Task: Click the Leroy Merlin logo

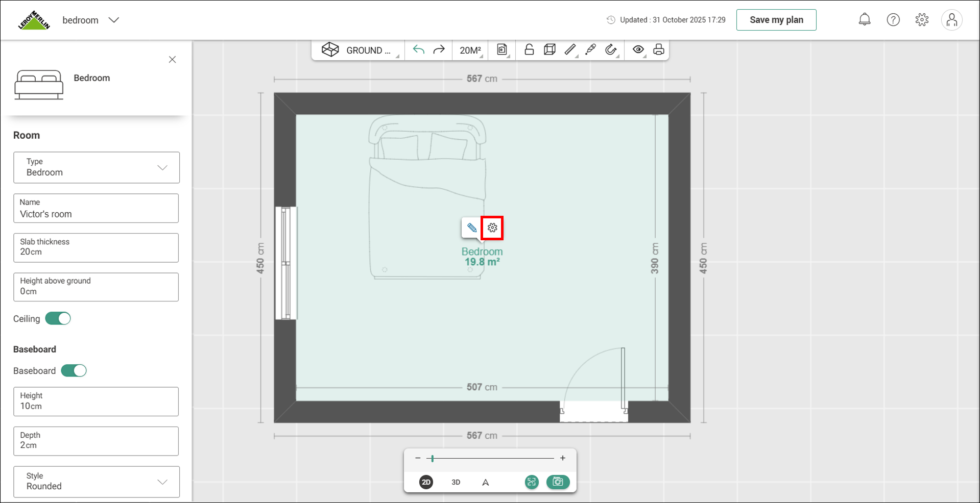Action: 34,20
